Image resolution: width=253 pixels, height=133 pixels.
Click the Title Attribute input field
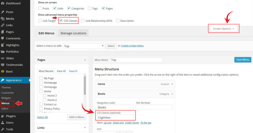point(154,107)
